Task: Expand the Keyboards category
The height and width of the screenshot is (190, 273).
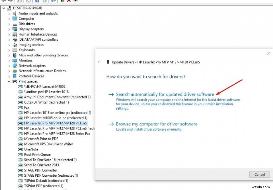Action: pos(9,50)
